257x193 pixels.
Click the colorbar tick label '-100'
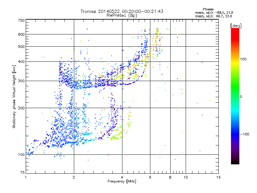[244, 134]
